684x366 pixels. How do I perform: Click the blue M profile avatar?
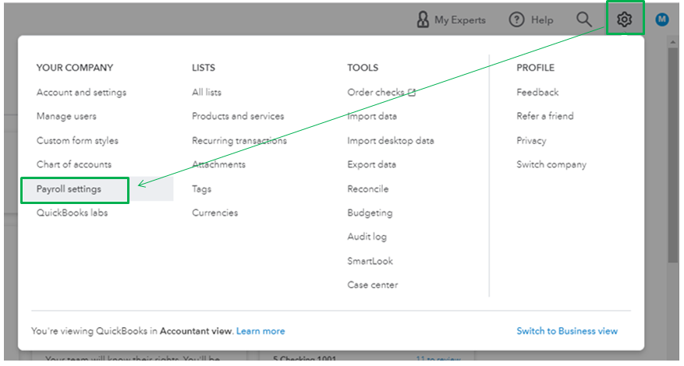tap(662, 20)
